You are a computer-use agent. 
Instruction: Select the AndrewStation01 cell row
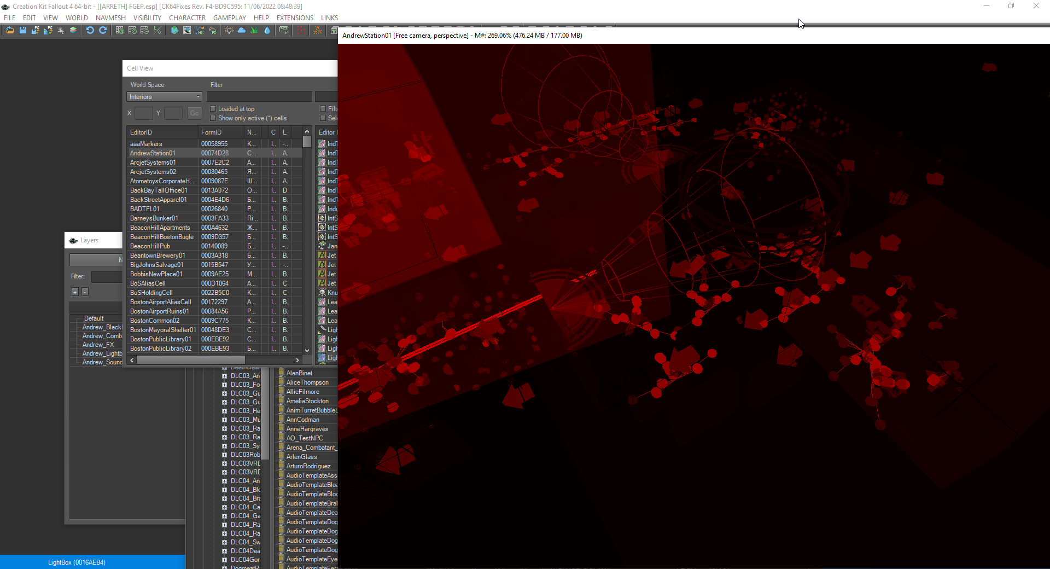214,153
